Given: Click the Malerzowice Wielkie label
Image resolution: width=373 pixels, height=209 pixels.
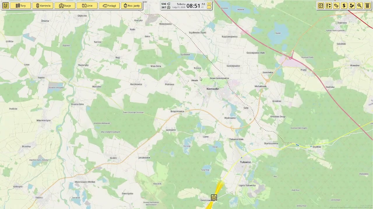Looking at the screenshot, I should click(x=85, y=182).
